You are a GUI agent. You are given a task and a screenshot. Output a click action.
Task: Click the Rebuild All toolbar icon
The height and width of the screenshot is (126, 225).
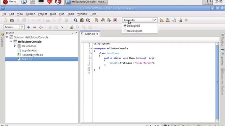pos(168,20)
